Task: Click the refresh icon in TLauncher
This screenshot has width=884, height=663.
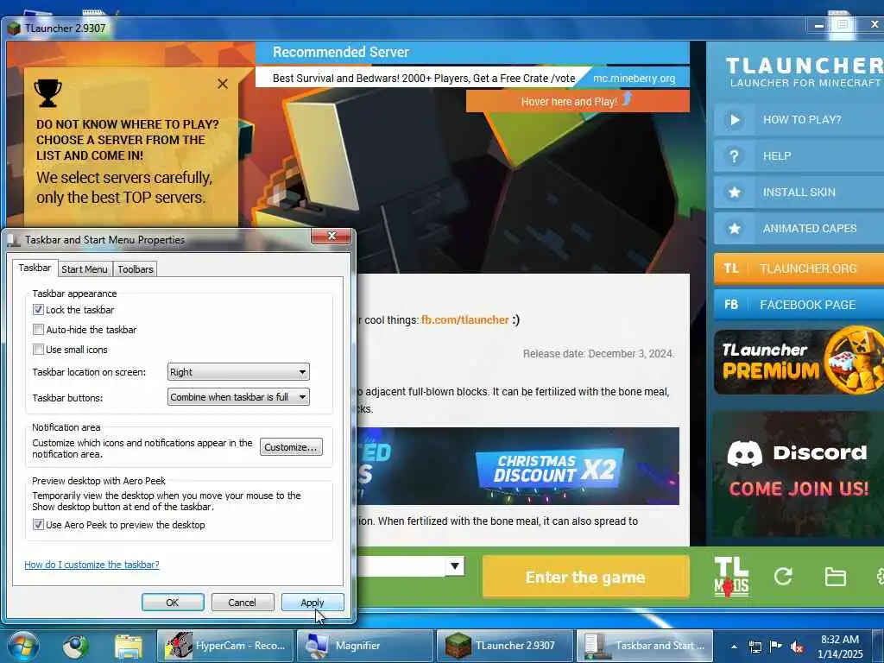Action: click(783, 576)
